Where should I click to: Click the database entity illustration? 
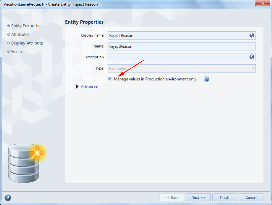27,163
